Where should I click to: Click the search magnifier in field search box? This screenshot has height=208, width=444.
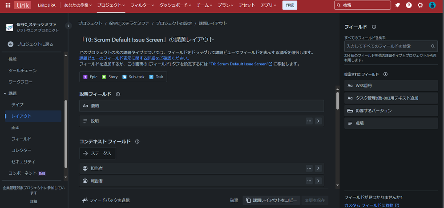tap(433, 46)
